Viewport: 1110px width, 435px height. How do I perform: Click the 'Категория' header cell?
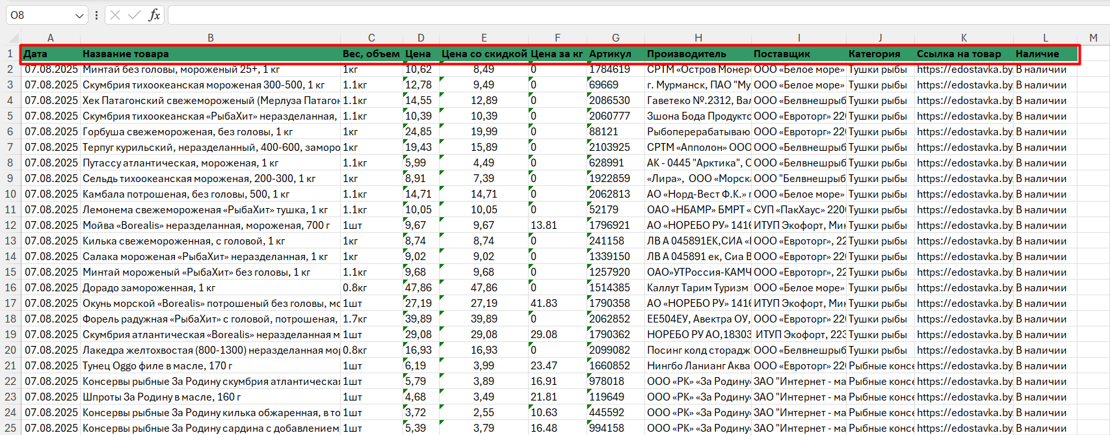(880, 54)
